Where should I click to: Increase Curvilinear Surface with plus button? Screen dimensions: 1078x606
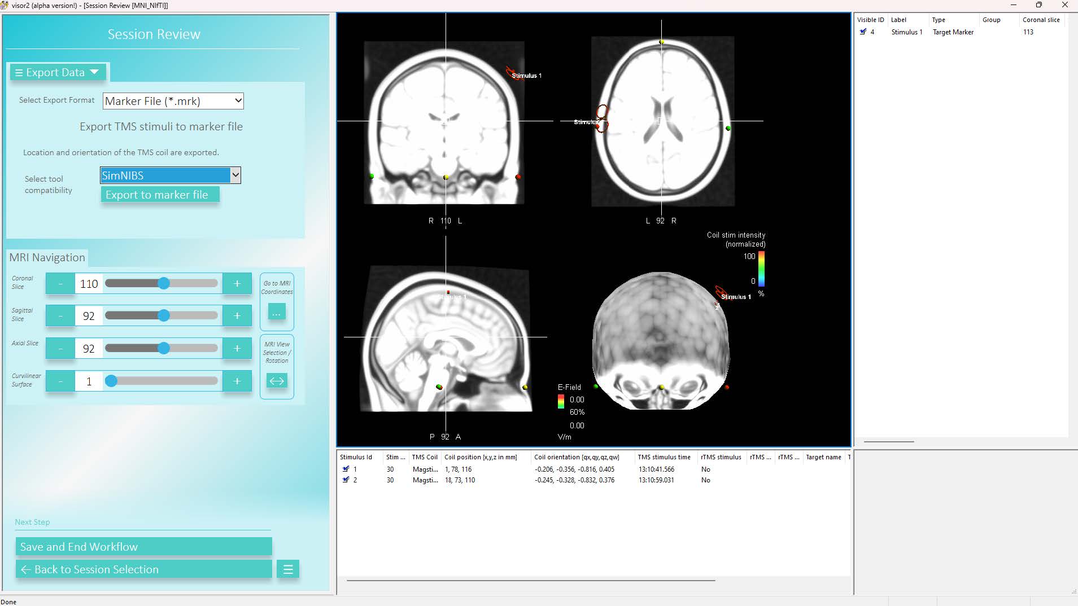[x=237, y=381]
